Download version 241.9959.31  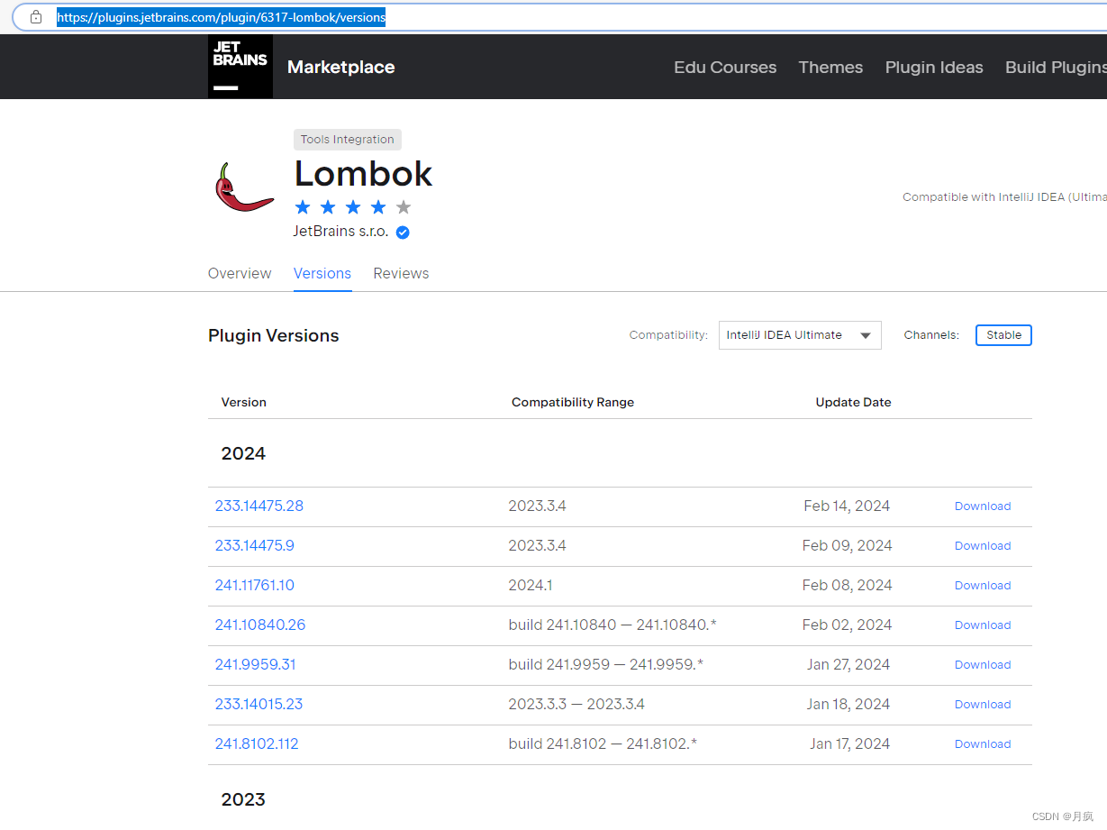click(x=983, y=665)
